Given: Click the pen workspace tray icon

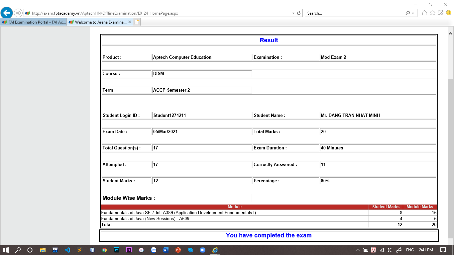Looking at the screenshot, I should pos(399,250).
